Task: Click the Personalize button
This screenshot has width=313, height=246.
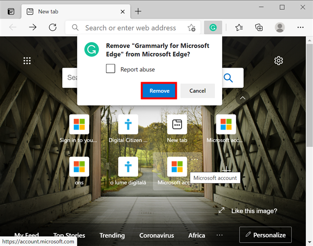Action: coord(265,235)
